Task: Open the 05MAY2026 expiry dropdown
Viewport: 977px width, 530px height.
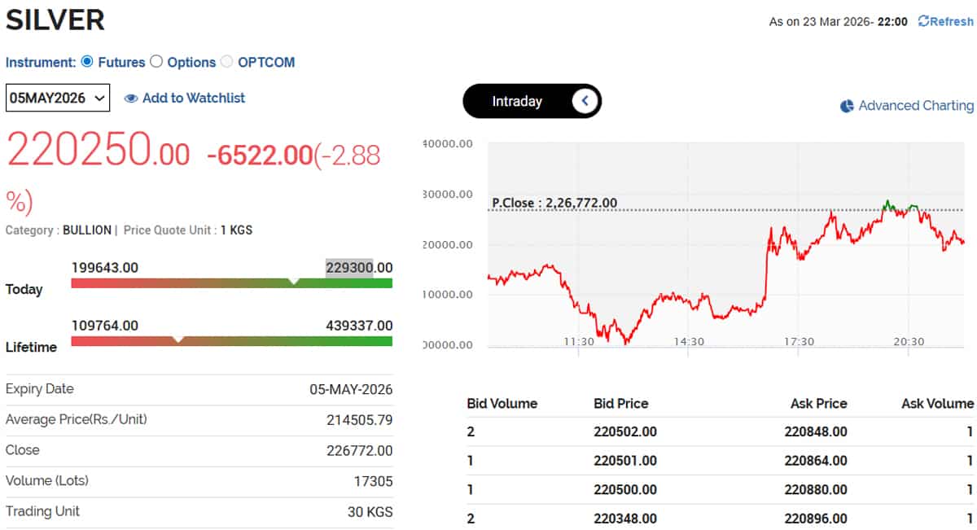Action: click(58, 99)
